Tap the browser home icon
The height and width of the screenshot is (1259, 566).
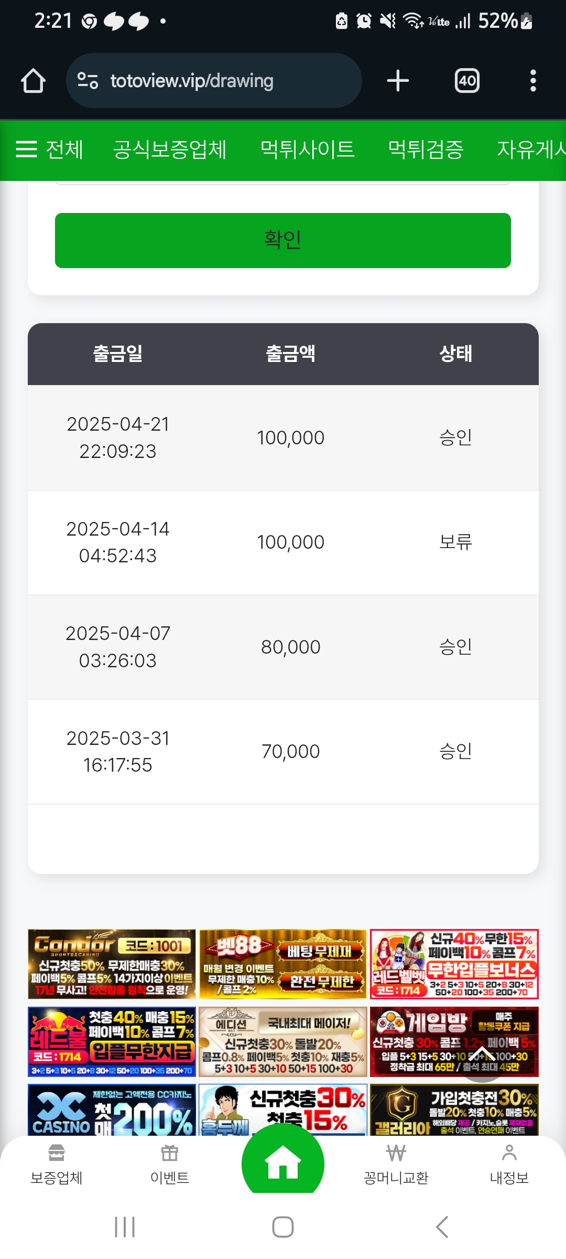33,81
